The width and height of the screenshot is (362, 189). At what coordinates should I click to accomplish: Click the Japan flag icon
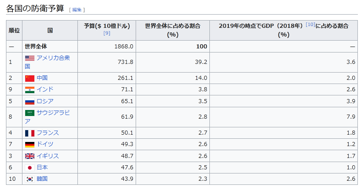click(30, 168)
